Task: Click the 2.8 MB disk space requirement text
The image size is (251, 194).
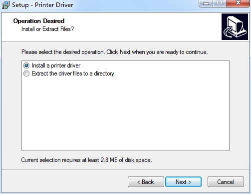Action: [86, 160]
